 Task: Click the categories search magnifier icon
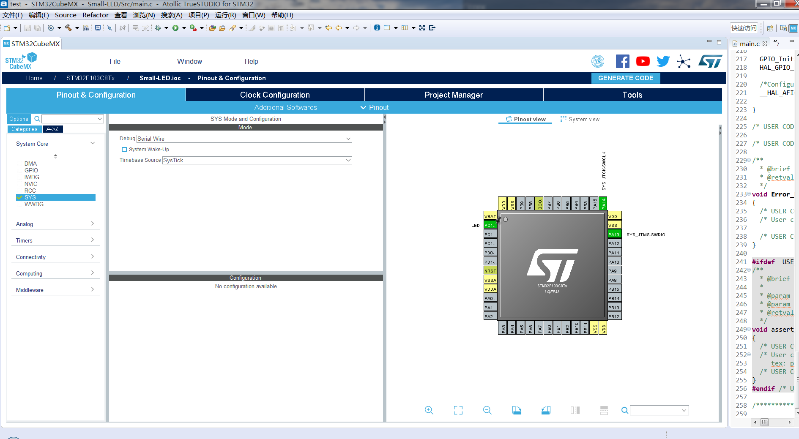coord(37,119)
